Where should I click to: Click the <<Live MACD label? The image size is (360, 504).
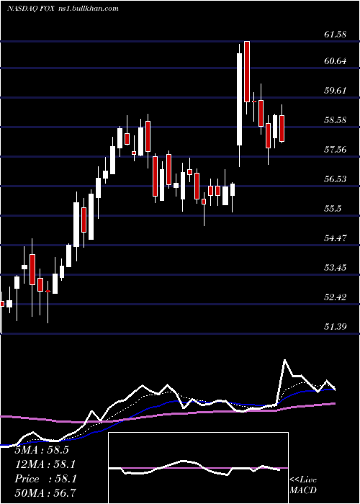tap(303, 485)
